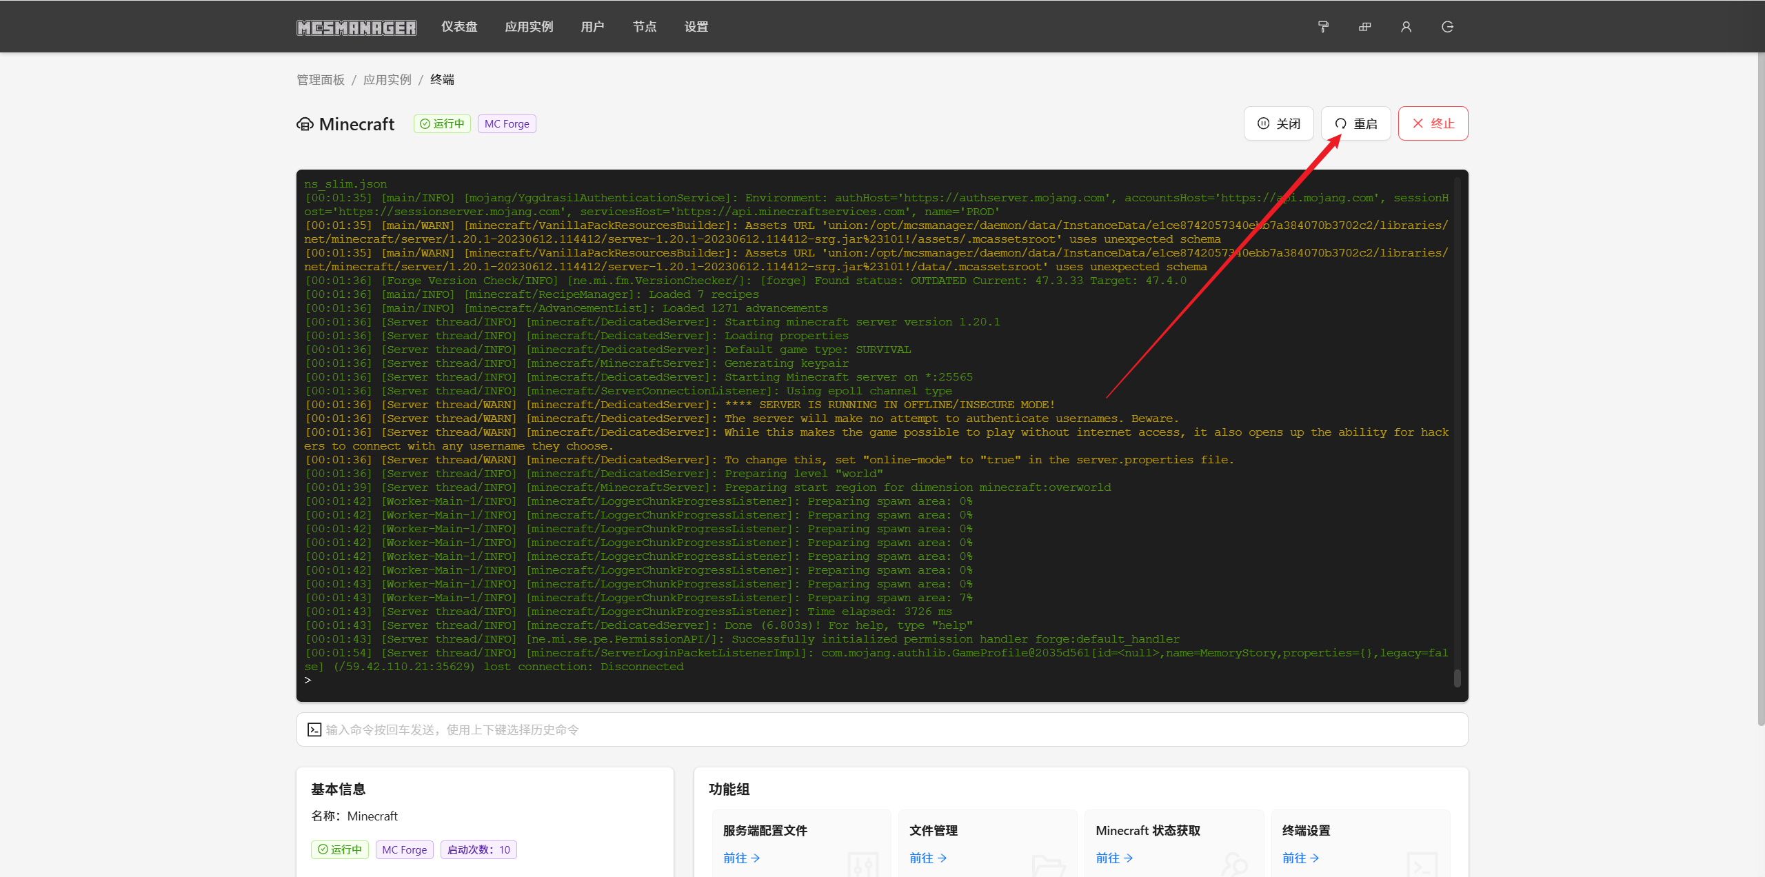Click the MC Forge tag beside title
This screenshot has height=877, width=1765.
(x=507, y=124)
